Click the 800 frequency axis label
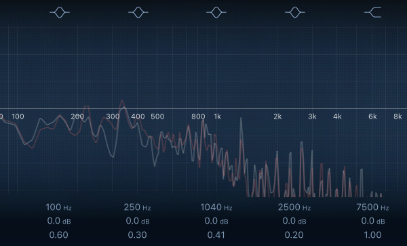The width and height of the screenshot is (407, 246). pyautogui.click(x=198, y=117)
